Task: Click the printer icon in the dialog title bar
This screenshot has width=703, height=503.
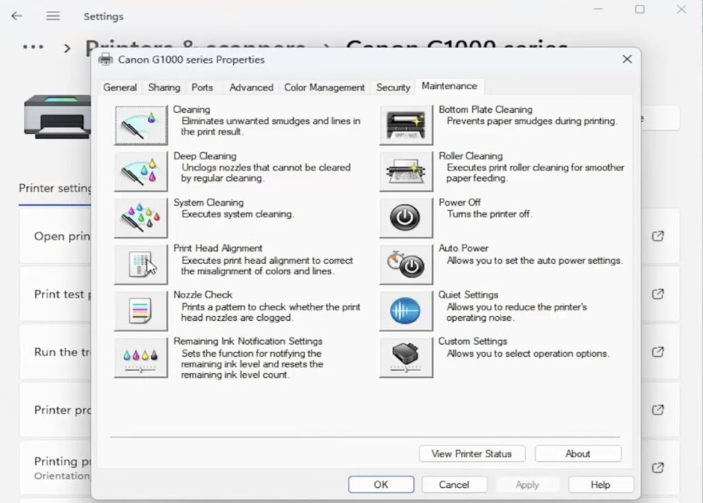Action: coord(106,59)
